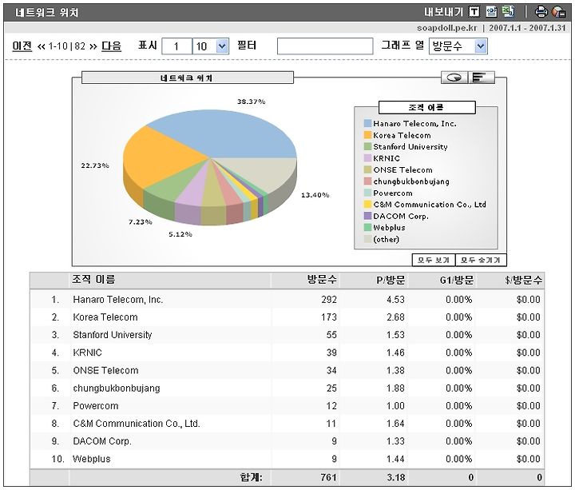Toggle Powercom legend swatch
The height and width of the screenshot is (490, 575).
tap(368, 193)
